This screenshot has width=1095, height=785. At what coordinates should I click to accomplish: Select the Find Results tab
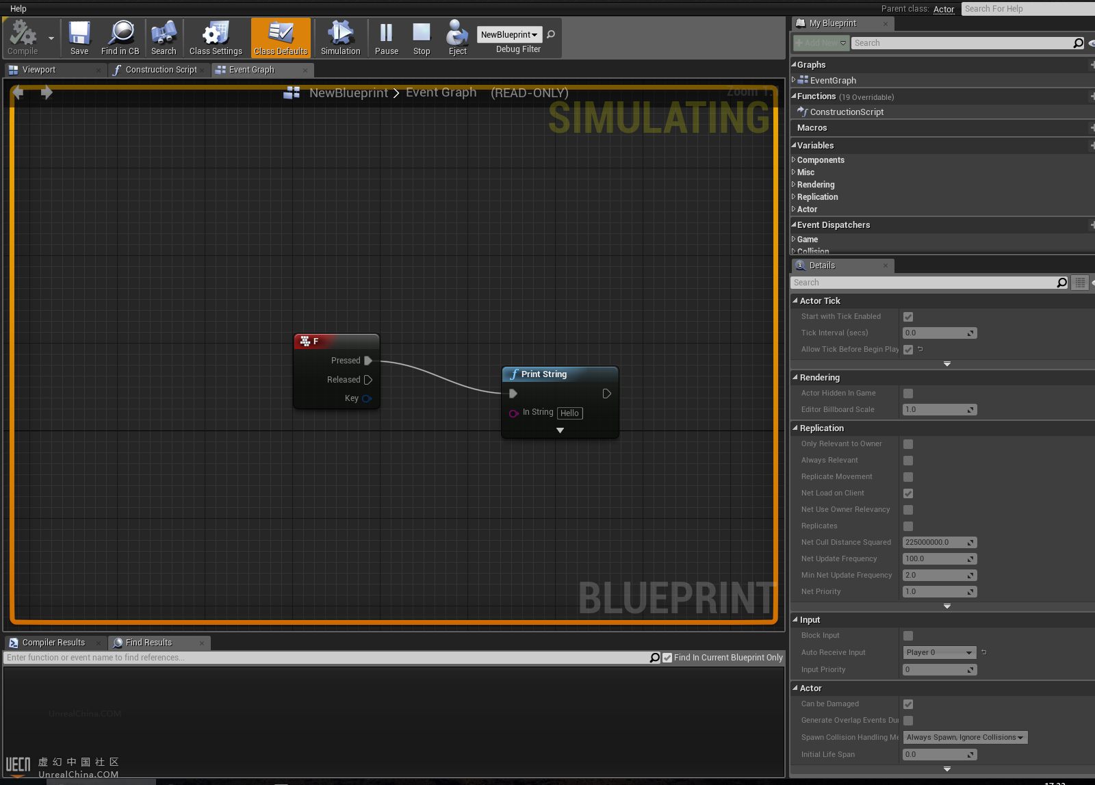click(159, 643)
